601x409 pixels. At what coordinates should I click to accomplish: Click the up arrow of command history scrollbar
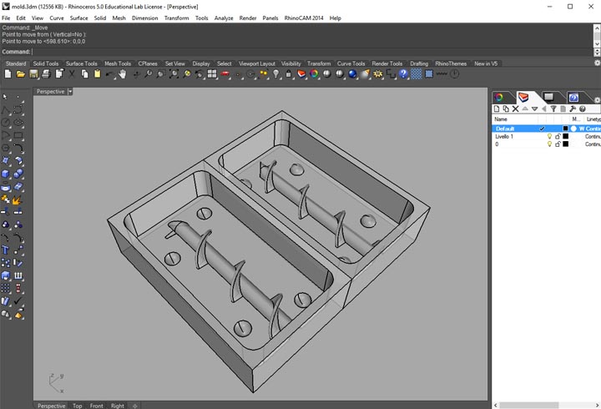coord(597,28)
